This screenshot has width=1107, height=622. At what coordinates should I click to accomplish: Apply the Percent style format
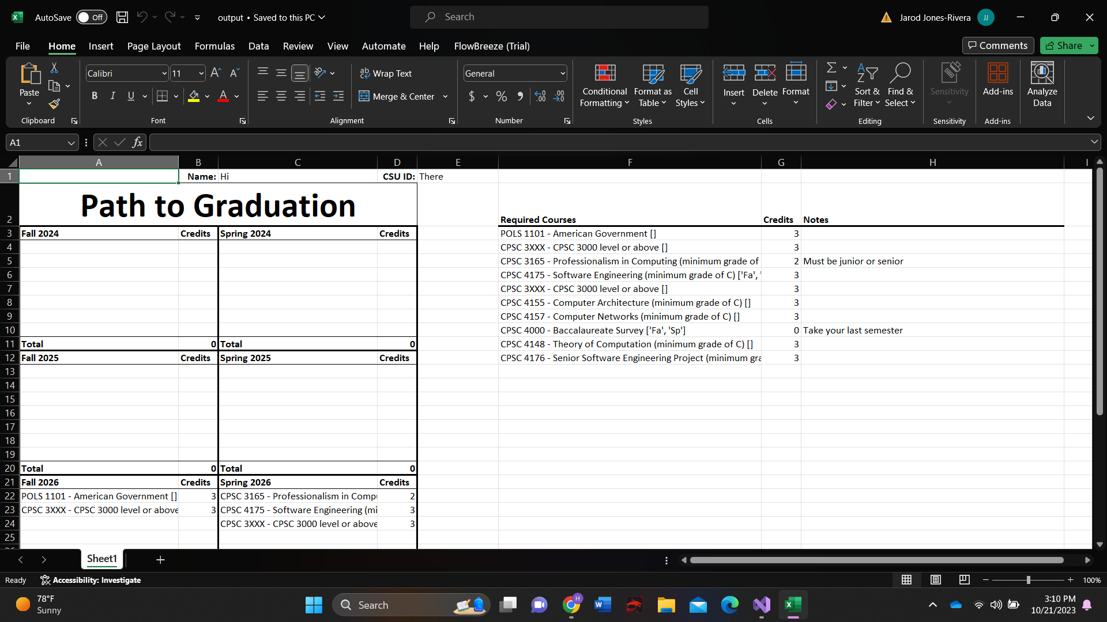(x=502, y=96)
